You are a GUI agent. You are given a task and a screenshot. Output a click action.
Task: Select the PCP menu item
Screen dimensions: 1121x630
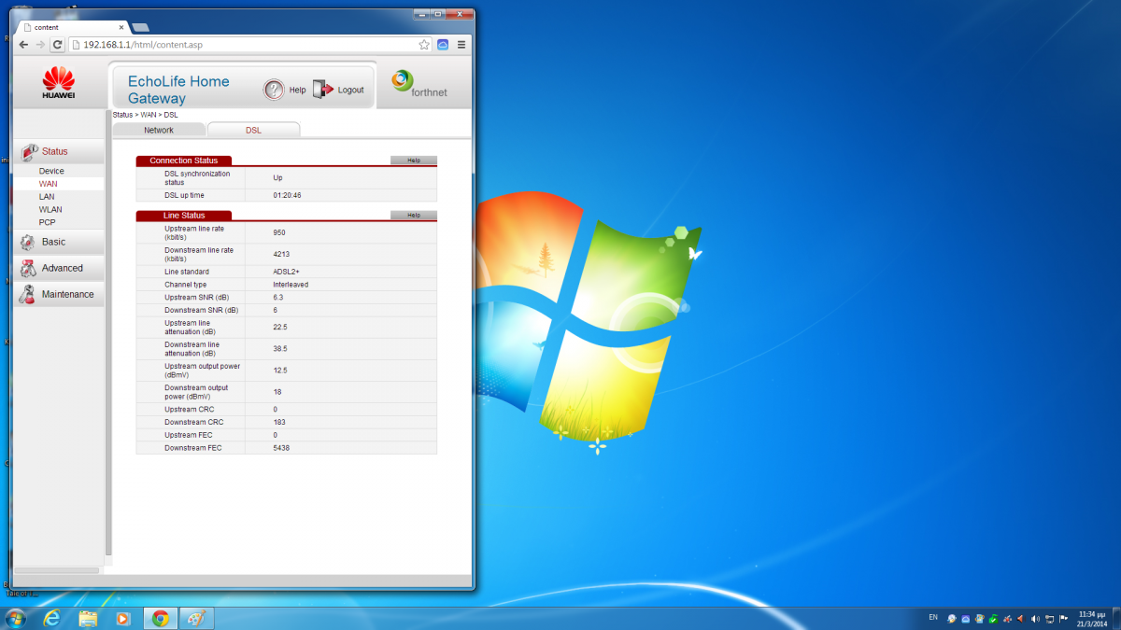pyautogui.click(x=47, y=222)
